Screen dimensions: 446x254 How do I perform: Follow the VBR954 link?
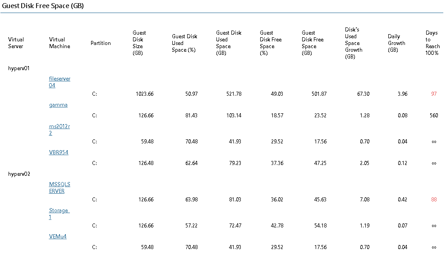(59, 152)
